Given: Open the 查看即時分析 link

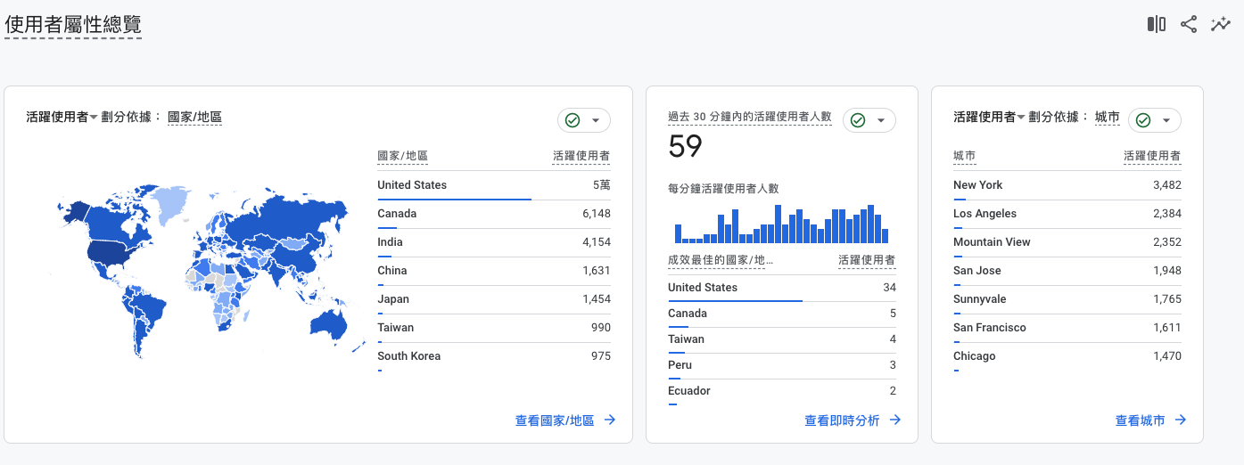Looking at the screenshot, I should 842,420.
